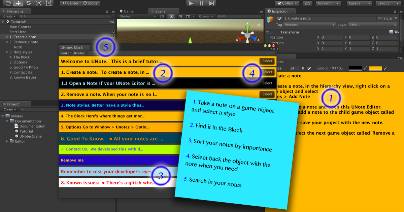The width and height of the screenshot is (404, 212).
Task: Open the Layer dropdown showing Default
Action: pyautogui.click(x=371, y=25)
